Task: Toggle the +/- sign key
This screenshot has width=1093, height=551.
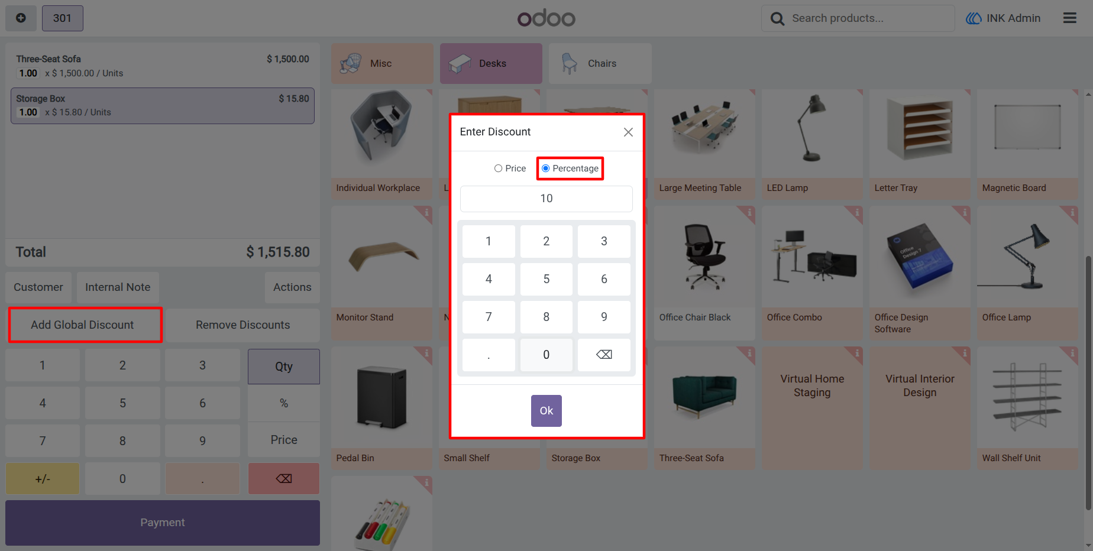Action: tap(43, 479)
